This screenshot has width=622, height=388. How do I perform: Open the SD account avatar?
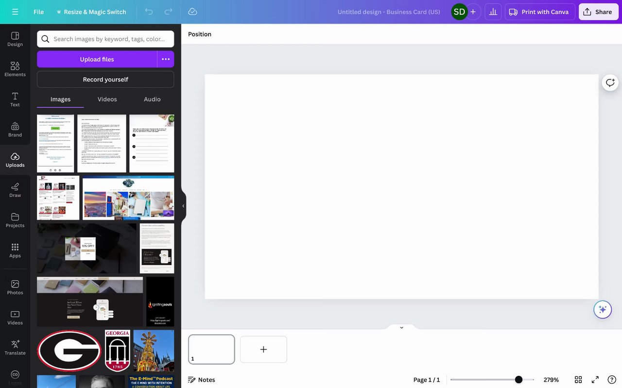pyautogui.click(x=459, y=12)
